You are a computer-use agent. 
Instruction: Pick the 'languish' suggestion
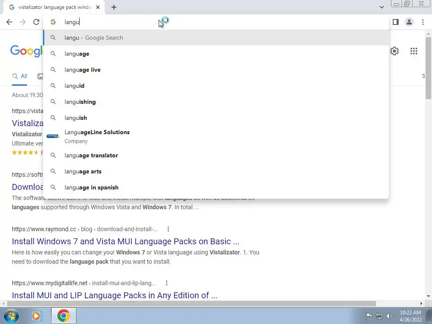click(x=216, y=118)
